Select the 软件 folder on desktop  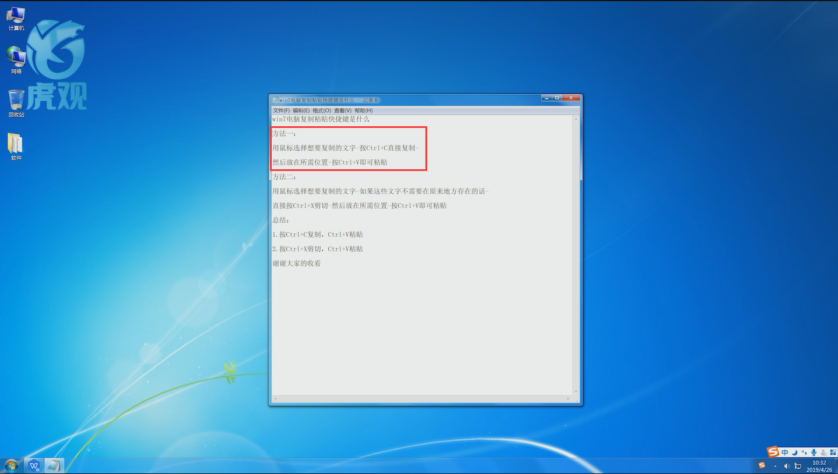16,147
